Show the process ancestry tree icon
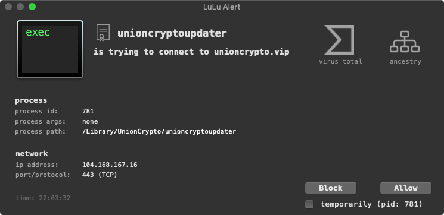Viewport: 444px width, 215px height. (x=405, y=42)
